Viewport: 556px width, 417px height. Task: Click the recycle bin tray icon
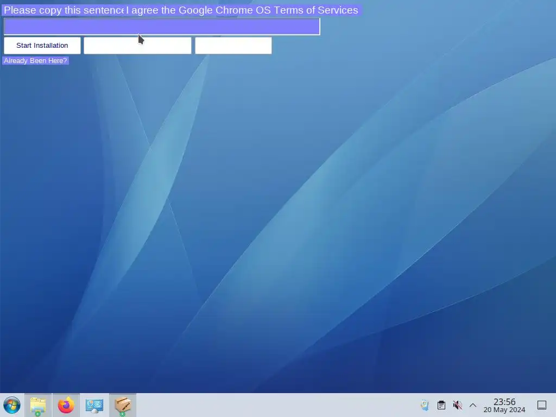(425, 405)
